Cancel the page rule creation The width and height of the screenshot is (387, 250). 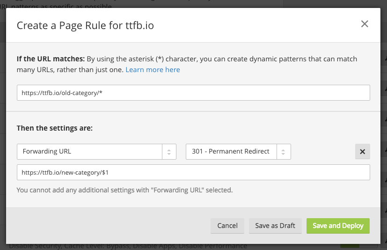[227, 226]
